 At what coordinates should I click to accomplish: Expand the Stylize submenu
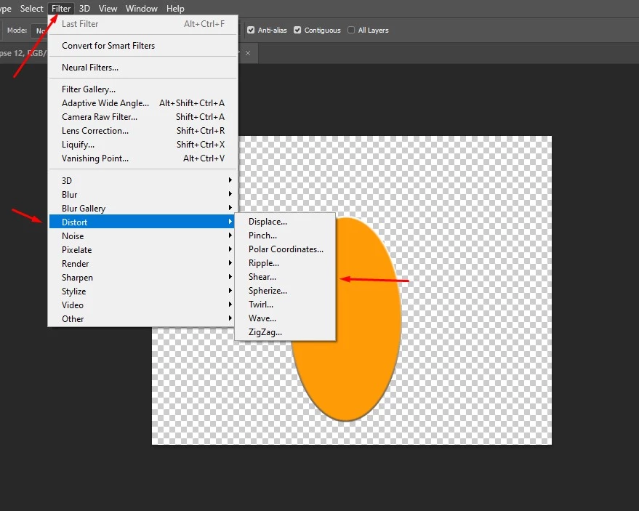142,291
